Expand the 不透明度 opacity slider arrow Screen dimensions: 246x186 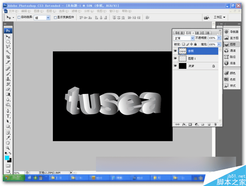click(x=219, y=38)
